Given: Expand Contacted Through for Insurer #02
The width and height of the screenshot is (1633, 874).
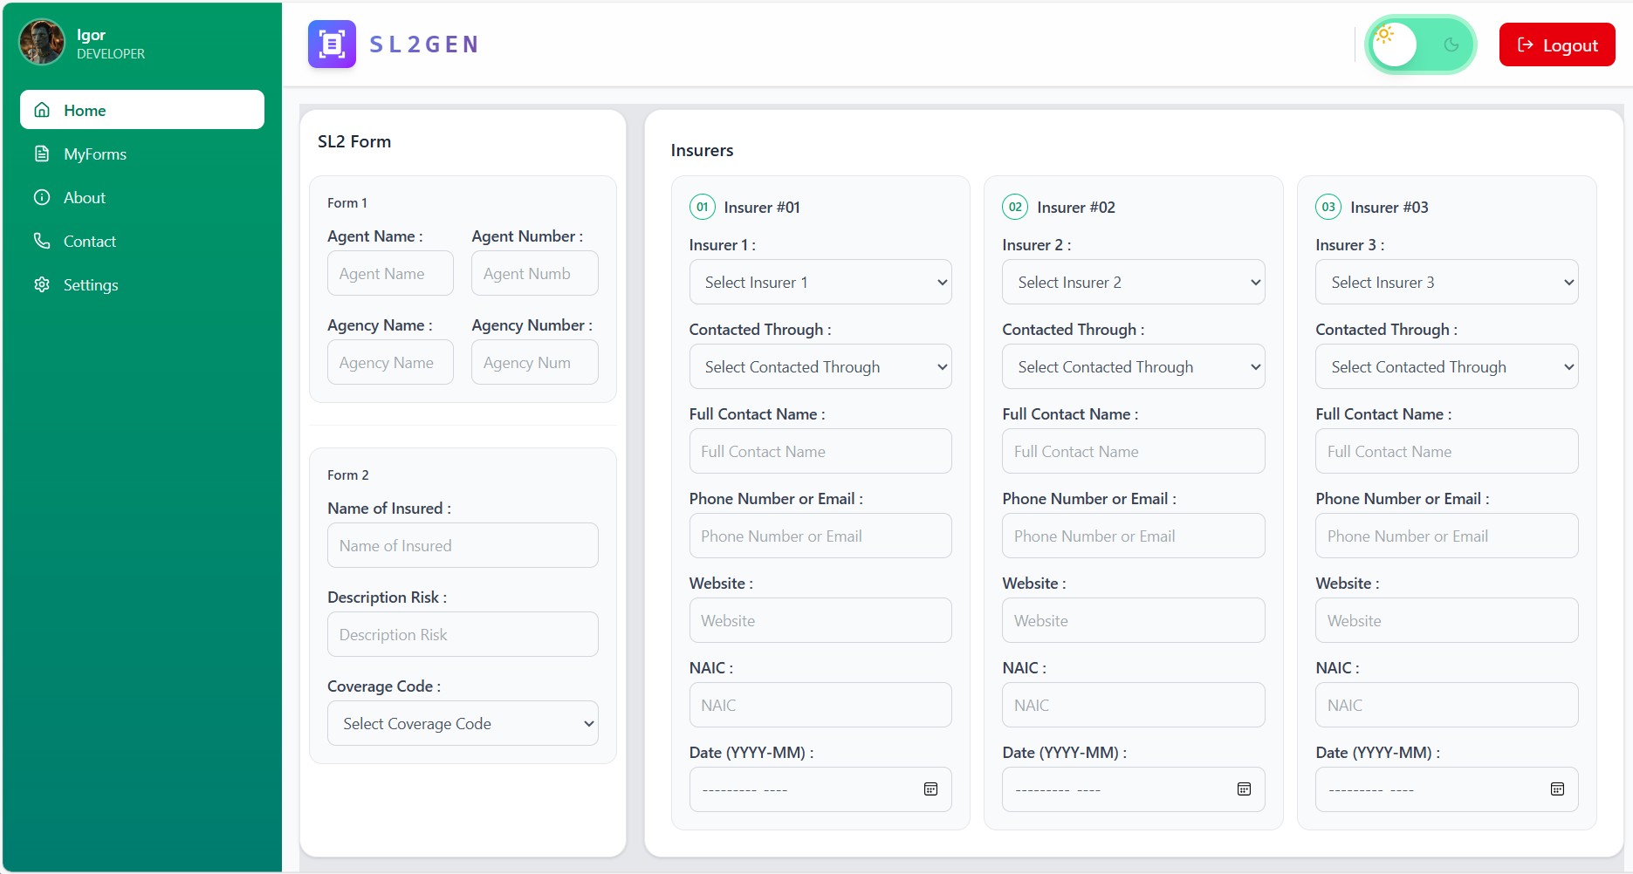Looking at the screenshot, I should click(x=1133, y=366).
